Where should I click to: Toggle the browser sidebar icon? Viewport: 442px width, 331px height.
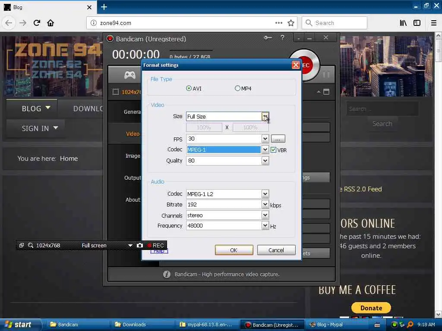(x=417, y=23)
